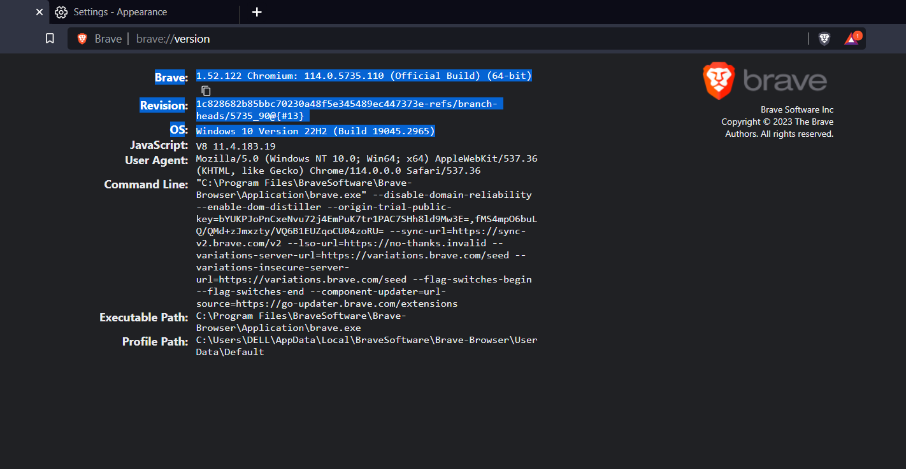Click the Profile Path value text
Screen dimensions: 906x469
(366, 339)
